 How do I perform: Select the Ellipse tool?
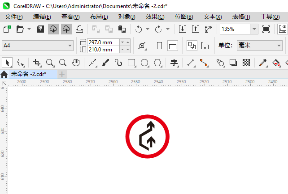tap(145, 63)
